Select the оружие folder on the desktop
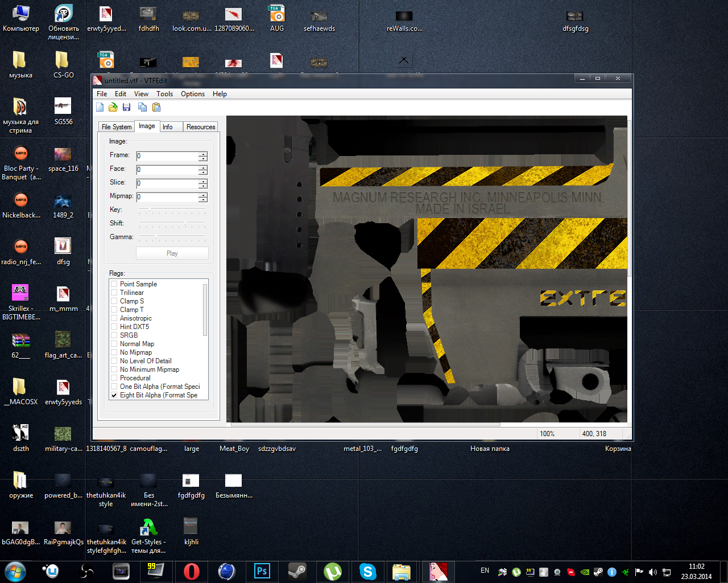This screenshot has width=728, height=583. (x=21, y=485)
